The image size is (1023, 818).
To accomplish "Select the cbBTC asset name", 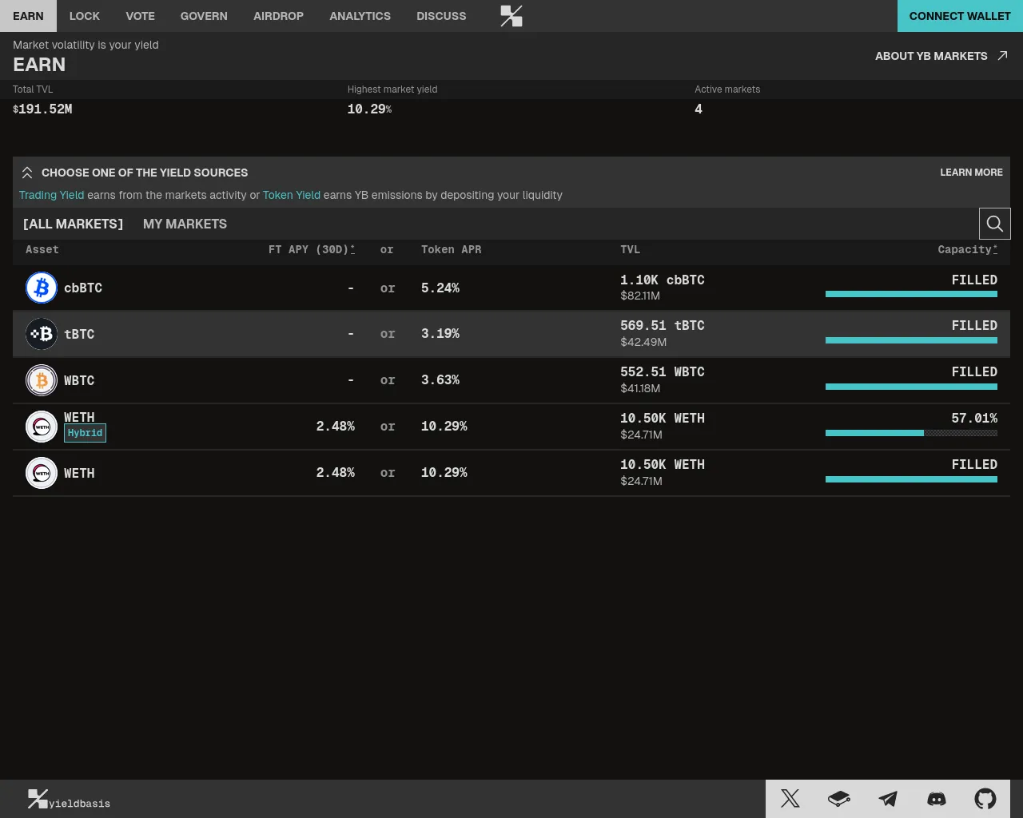I will click(x=83, y=288).
